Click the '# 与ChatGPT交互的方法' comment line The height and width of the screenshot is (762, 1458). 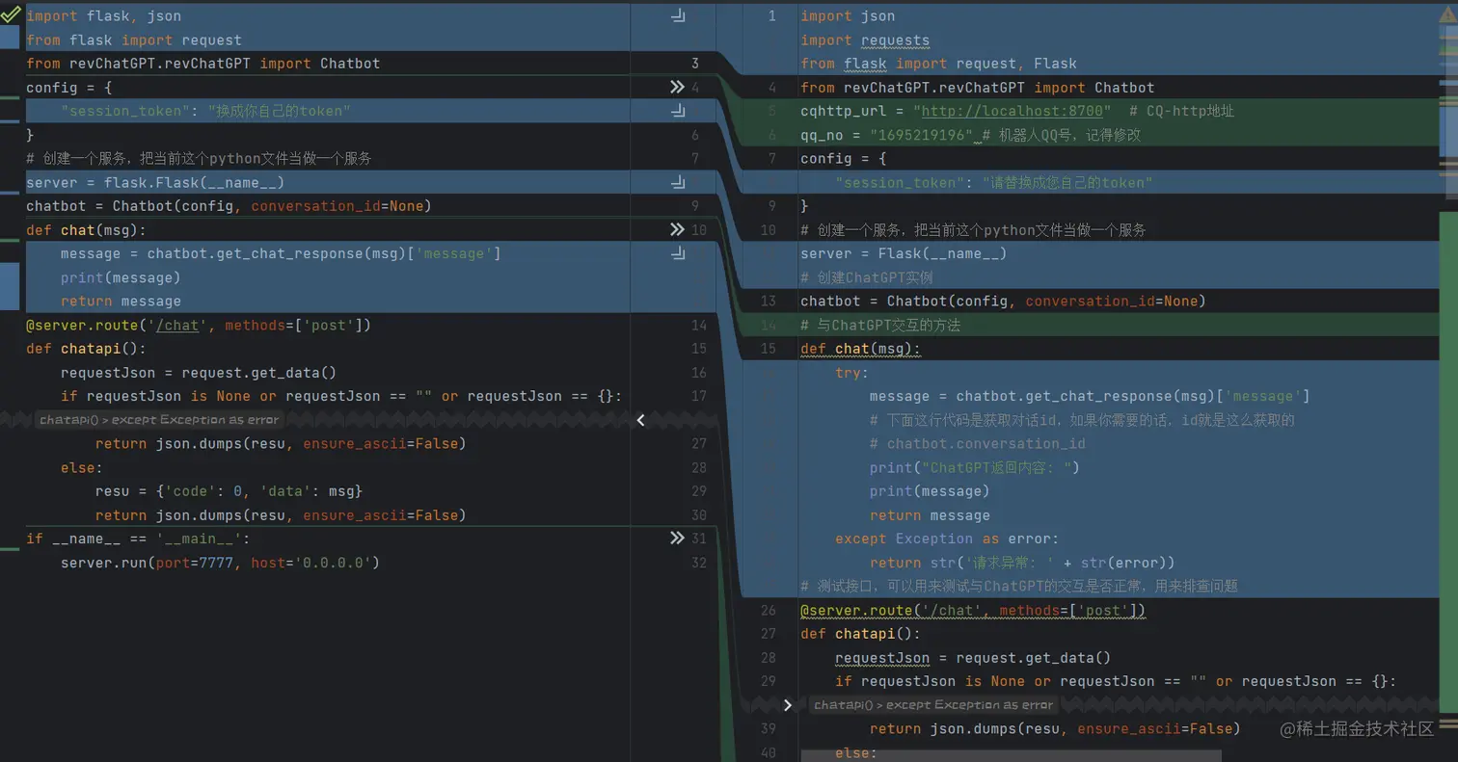click(879, 325)
